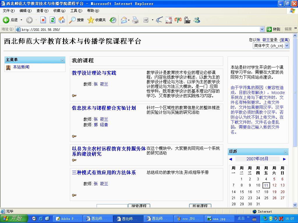
Task: Click the Mail envelope toolbar icon
Action: [x=124, y=20]
